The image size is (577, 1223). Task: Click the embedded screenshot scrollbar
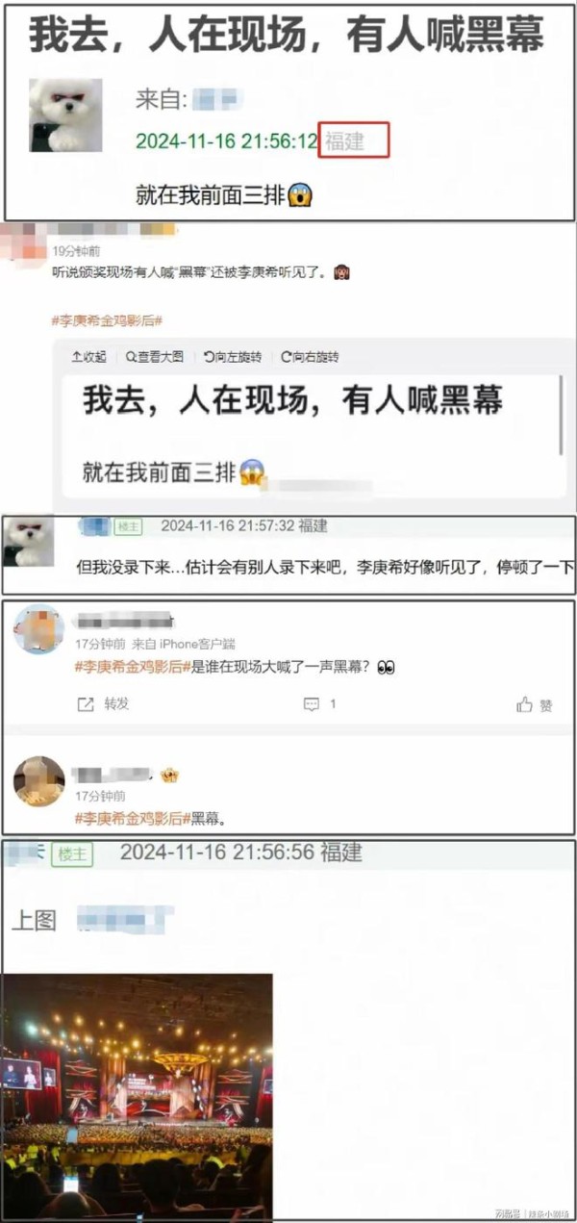click(x=562, y=416)
